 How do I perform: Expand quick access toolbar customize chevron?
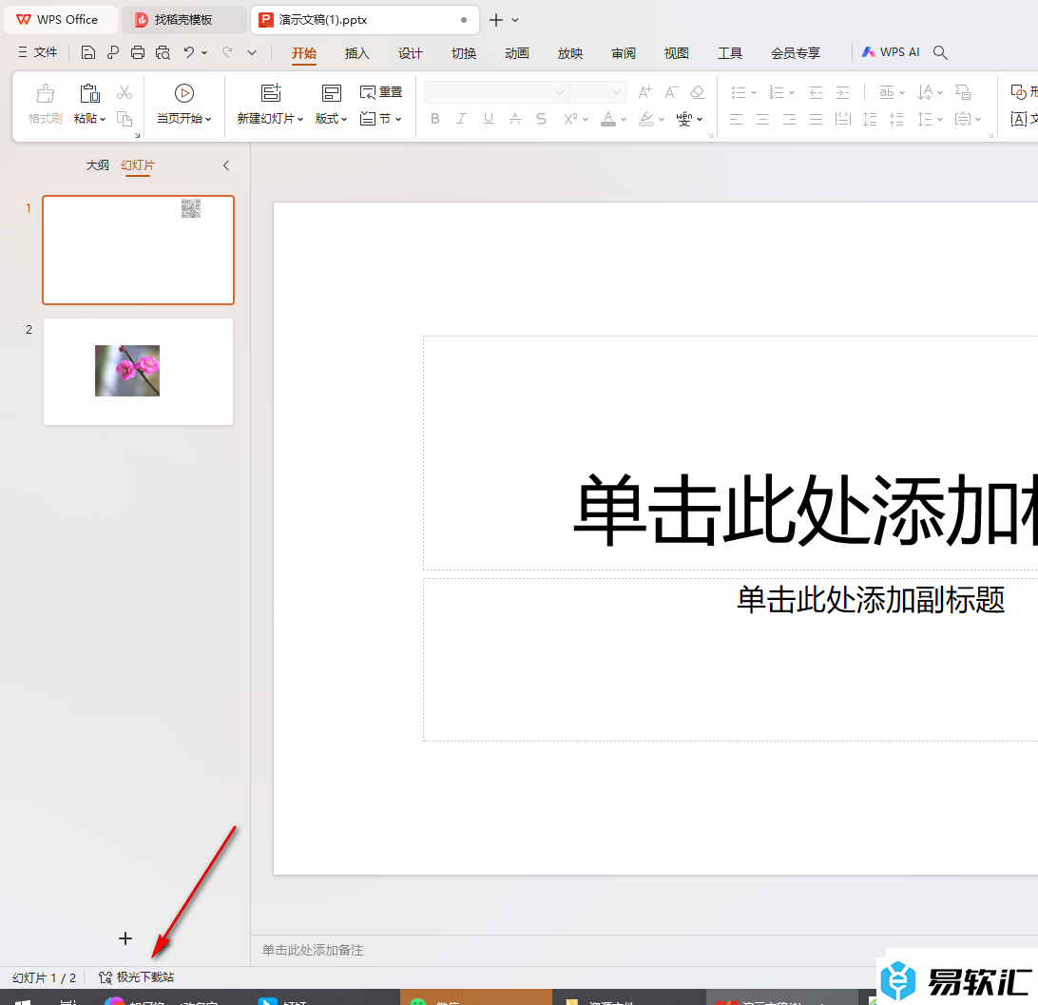(x=252, y=52)
